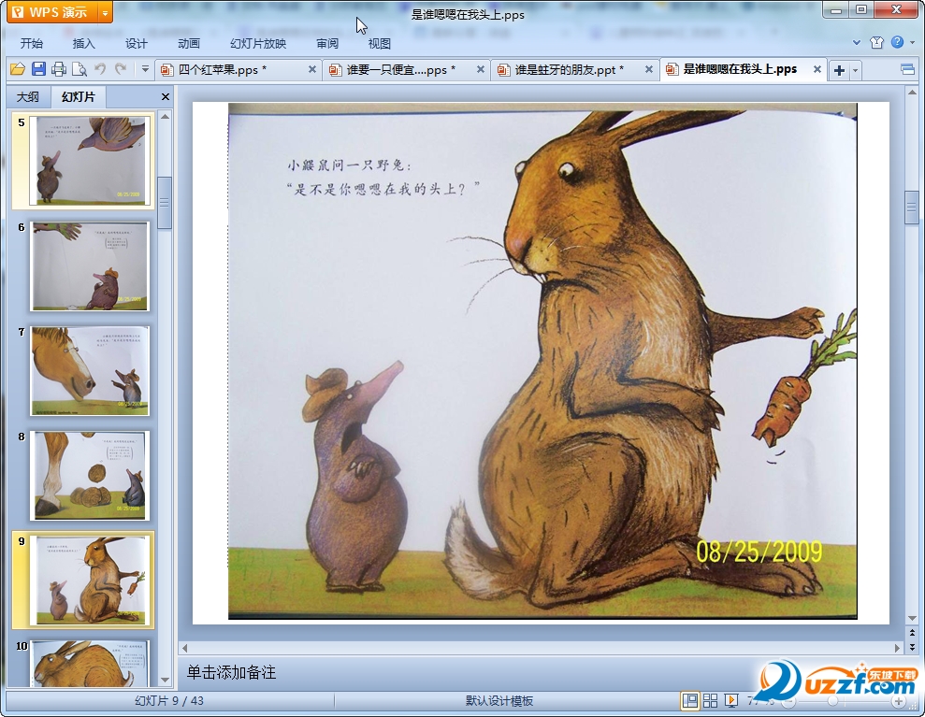Click the Redo arrow icon
925x717 pixels.
point(121,69)
